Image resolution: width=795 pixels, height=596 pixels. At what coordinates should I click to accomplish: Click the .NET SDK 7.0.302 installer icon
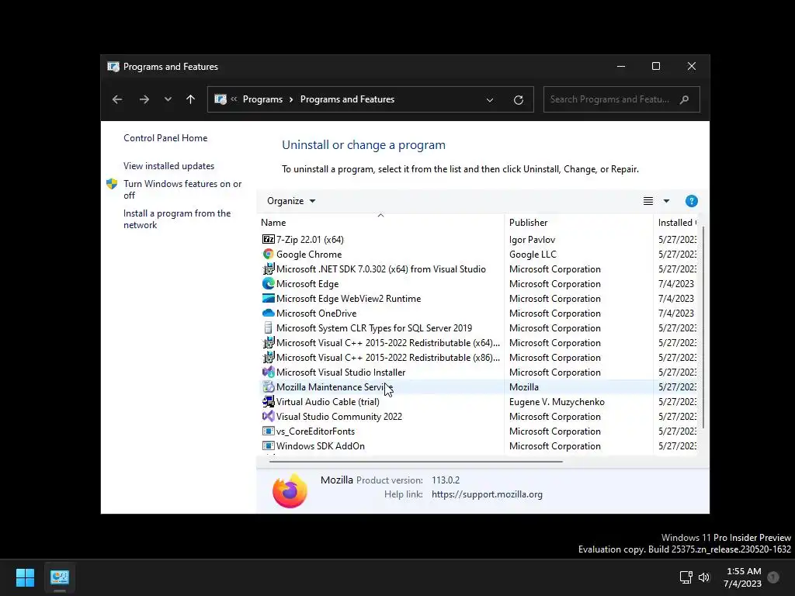click(268, 269)
